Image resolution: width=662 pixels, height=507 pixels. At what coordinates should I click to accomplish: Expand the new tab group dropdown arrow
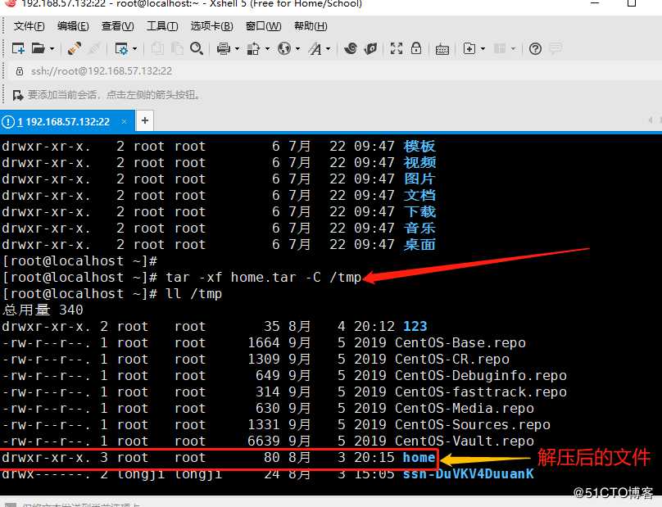click(483, 49)
